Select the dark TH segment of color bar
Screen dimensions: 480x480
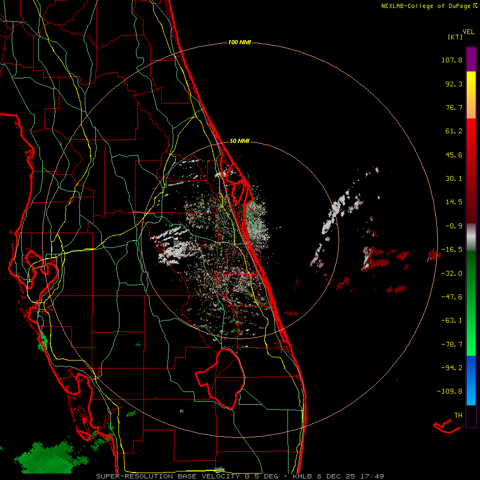(471, 415)
